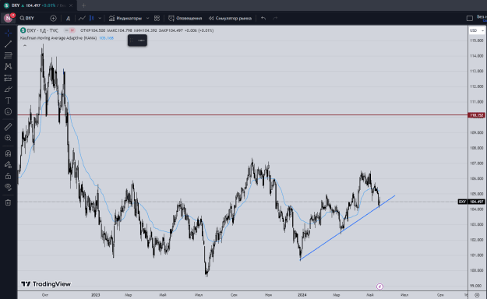The image size is (487, 299).
Task: Start the Симулятор рынка replay
Action: point(230,19)
